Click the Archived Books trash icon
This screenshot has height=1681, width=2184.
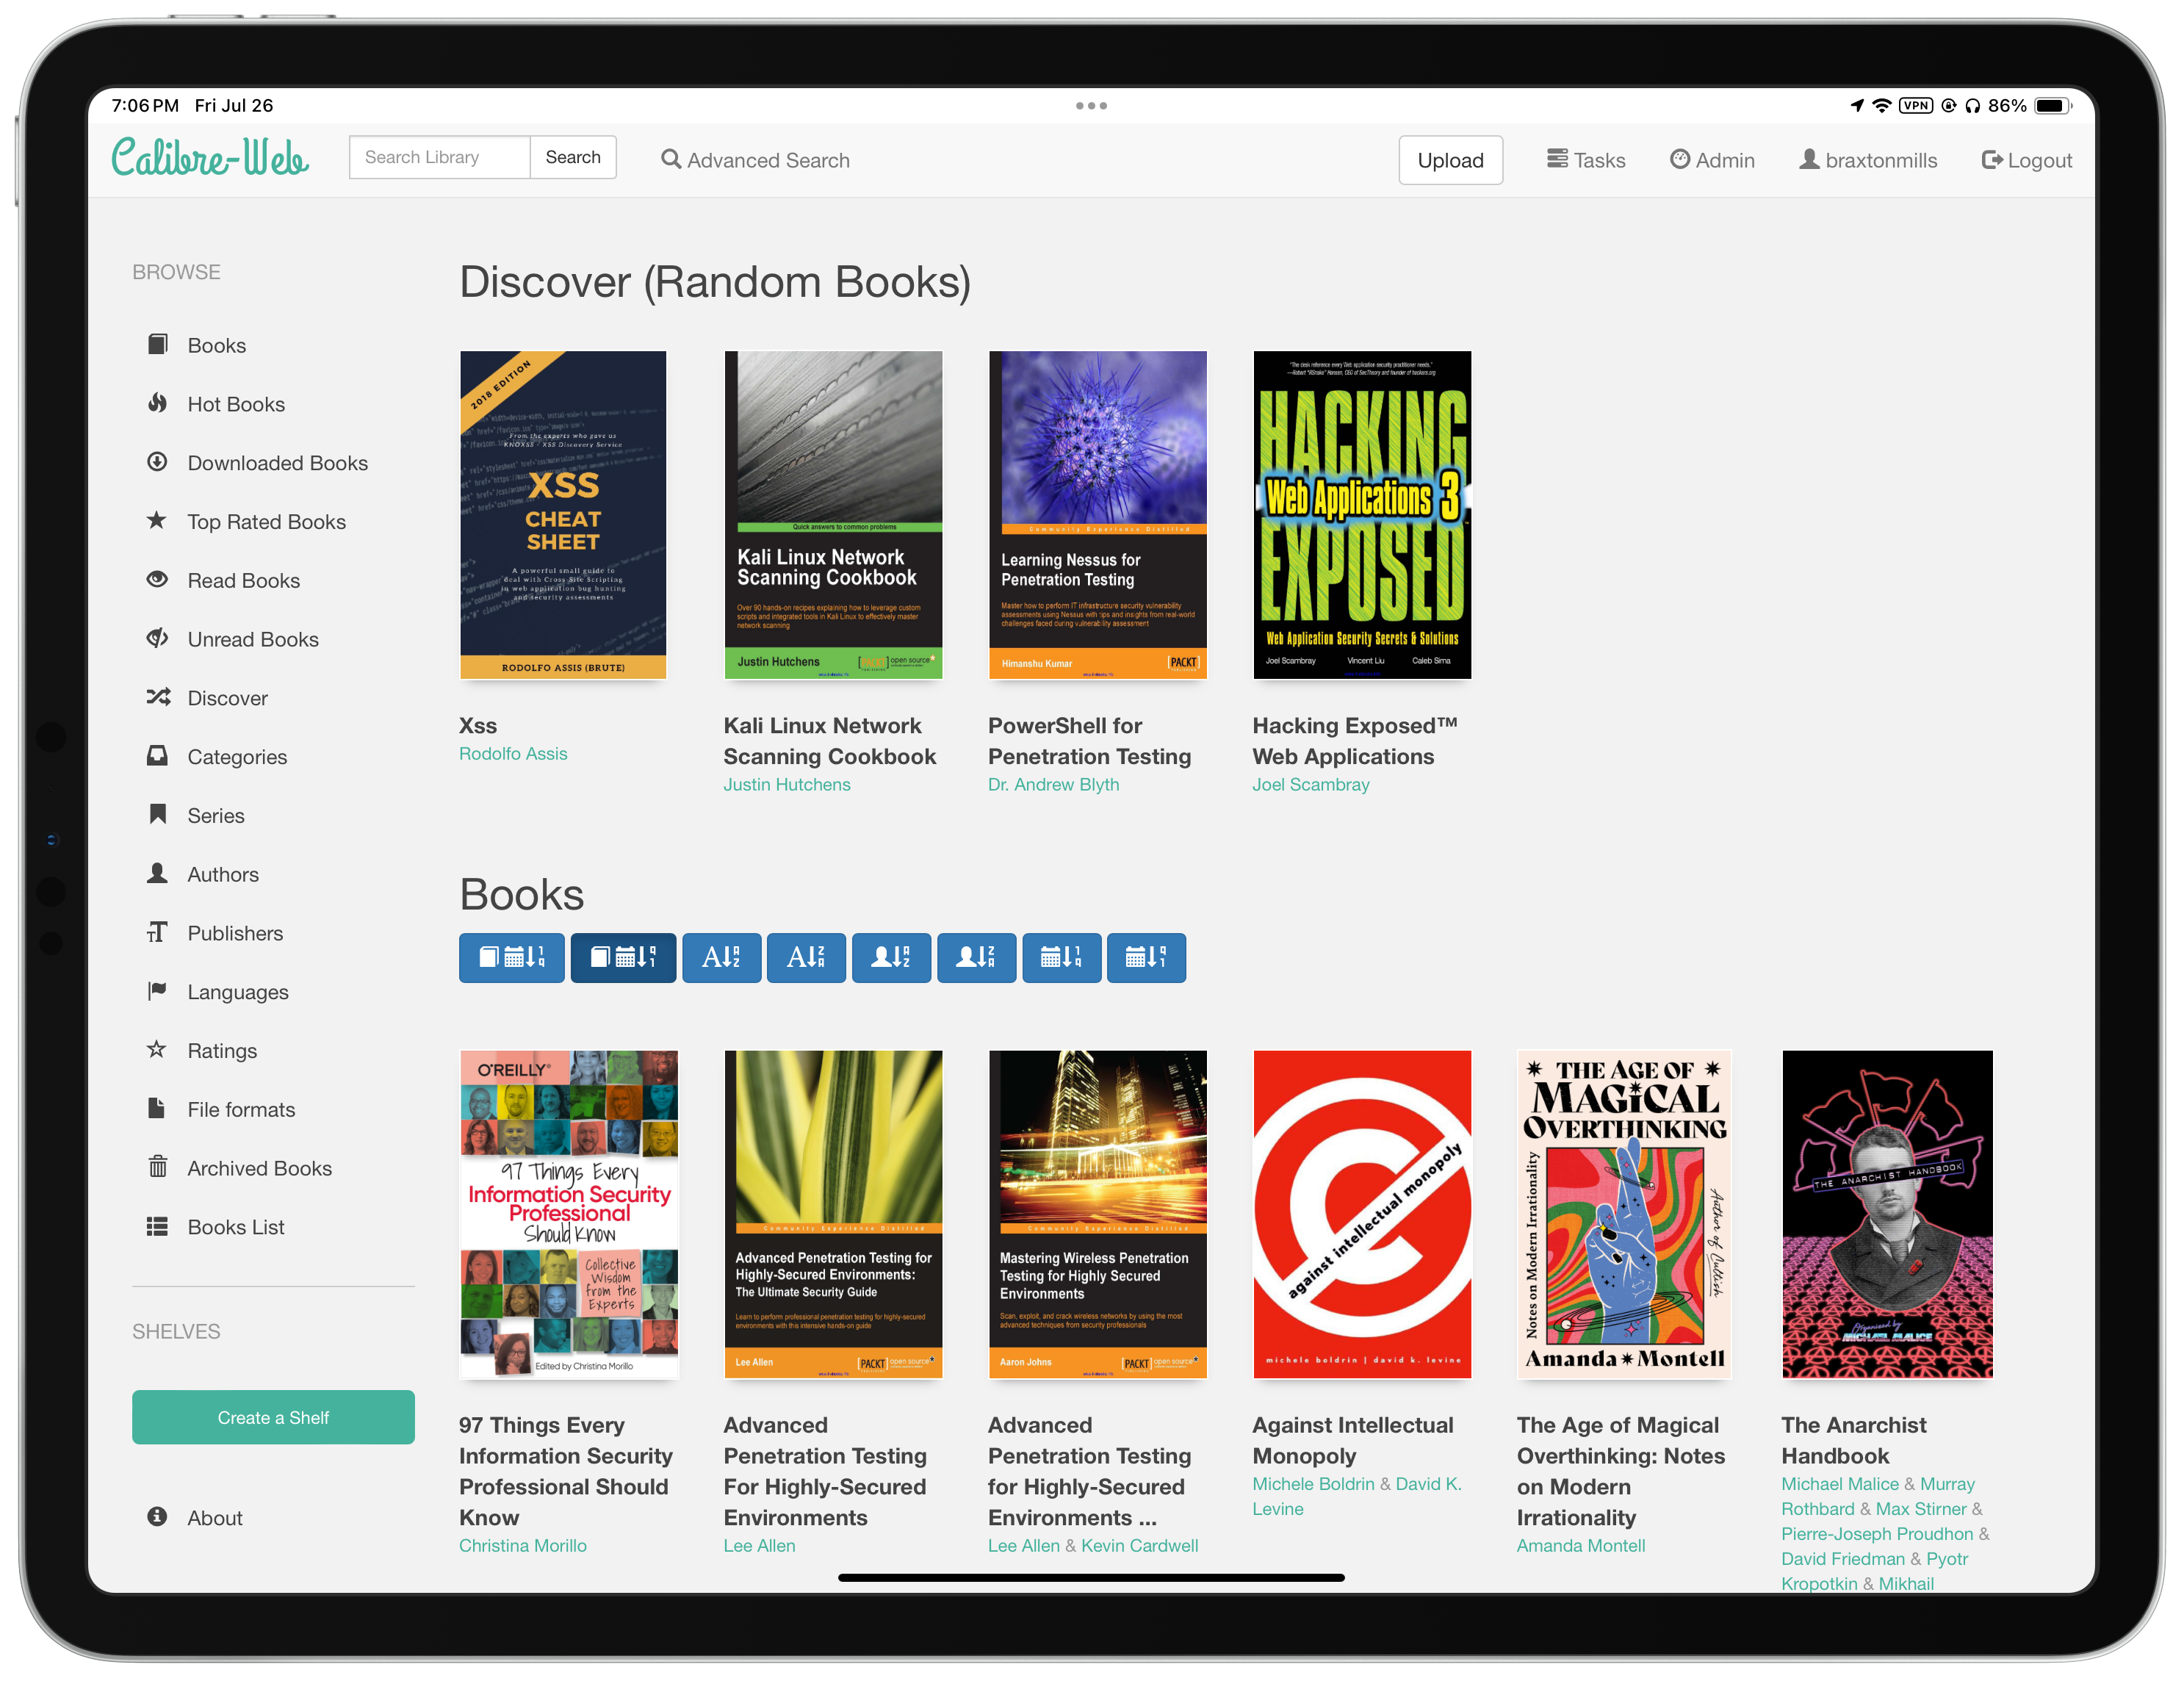tap(157, 1167)
